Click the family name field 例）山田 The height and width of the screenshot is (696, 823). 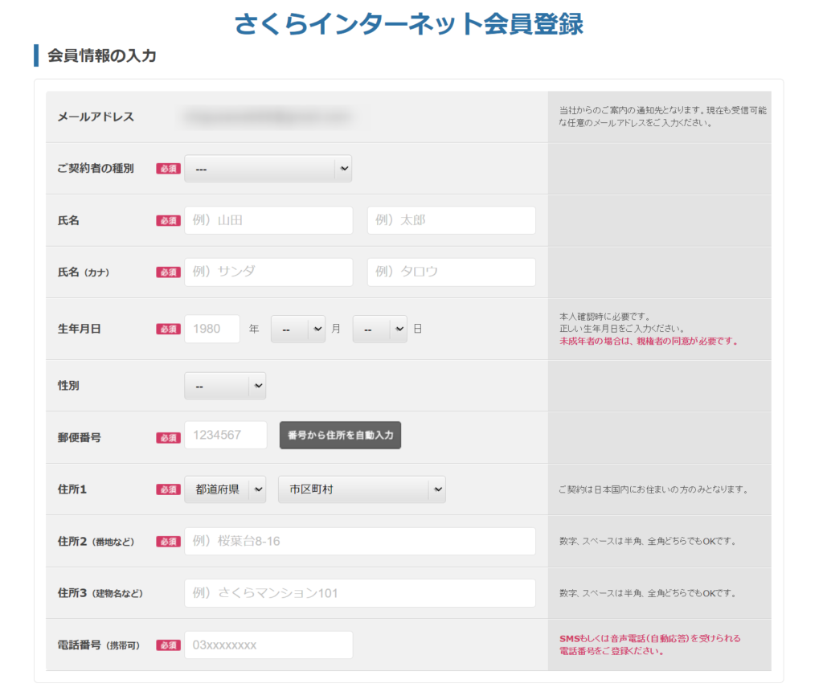[268, 220]
